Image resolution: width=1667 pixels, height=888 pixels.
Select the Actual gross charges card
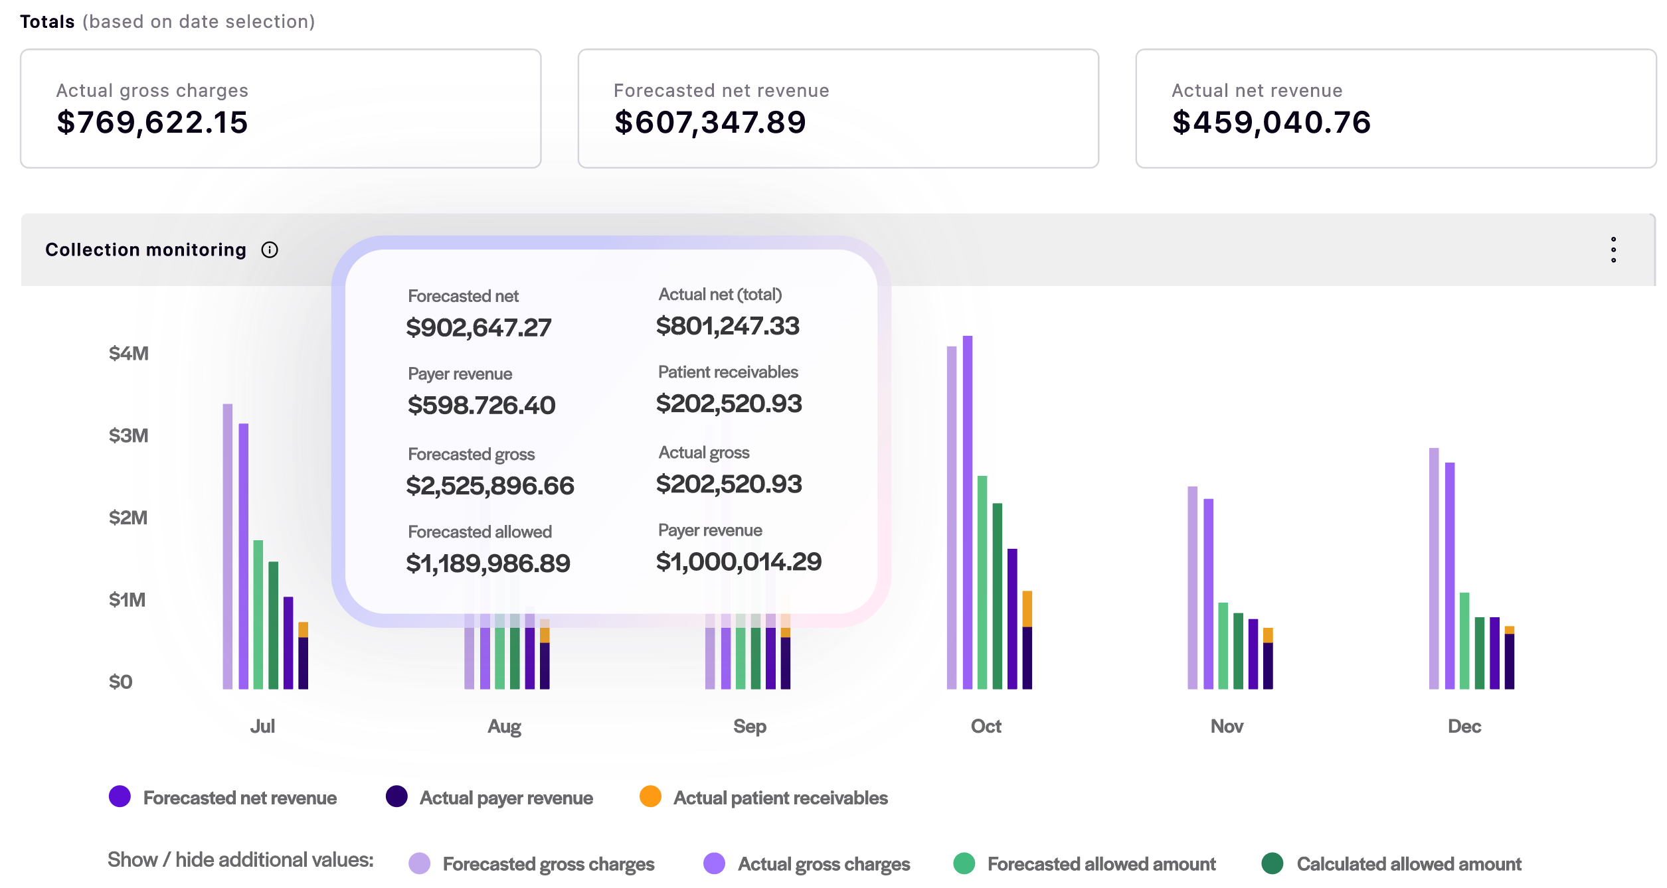(280, 108)
